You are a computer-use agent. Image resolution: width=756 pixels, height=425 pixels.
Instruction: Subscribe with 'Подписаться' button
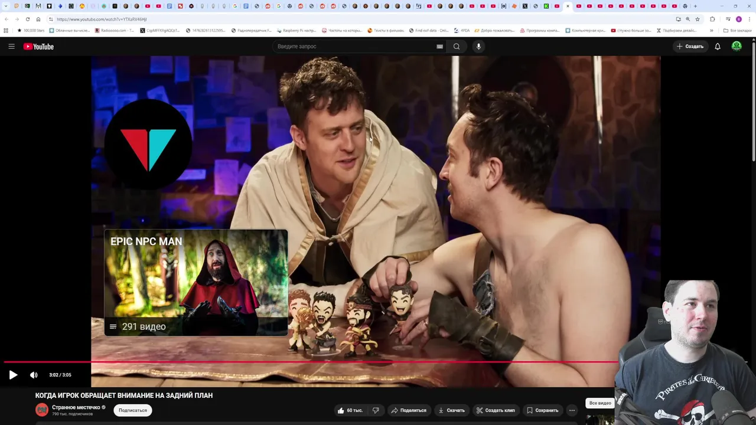133,410
